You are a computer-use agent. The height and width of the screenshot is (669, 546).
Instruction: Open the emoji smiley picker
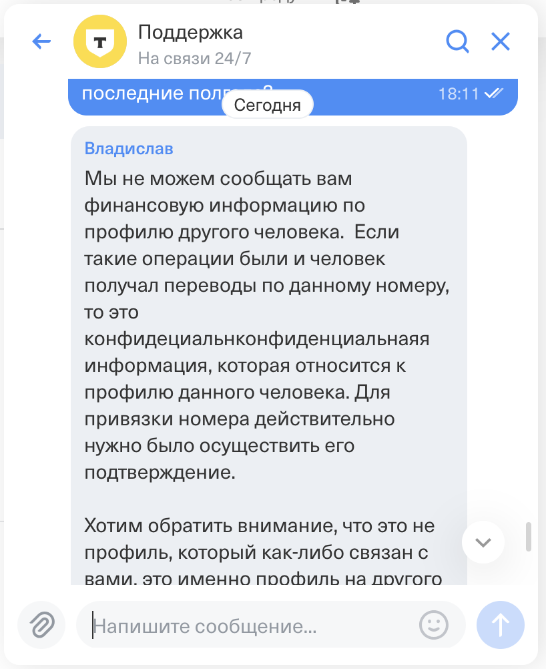pyautogui.click(x=433, y=626)
